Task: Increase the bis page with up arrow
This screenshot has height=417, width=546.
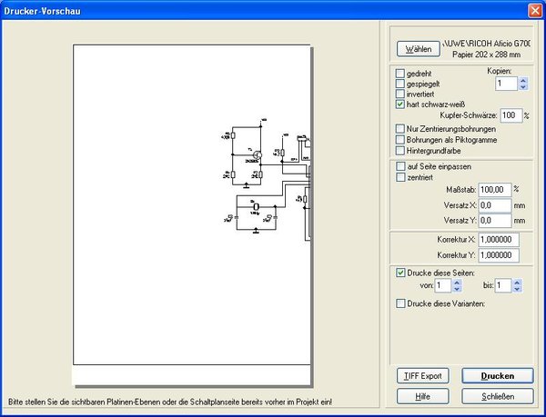Action: pos(517,283)
